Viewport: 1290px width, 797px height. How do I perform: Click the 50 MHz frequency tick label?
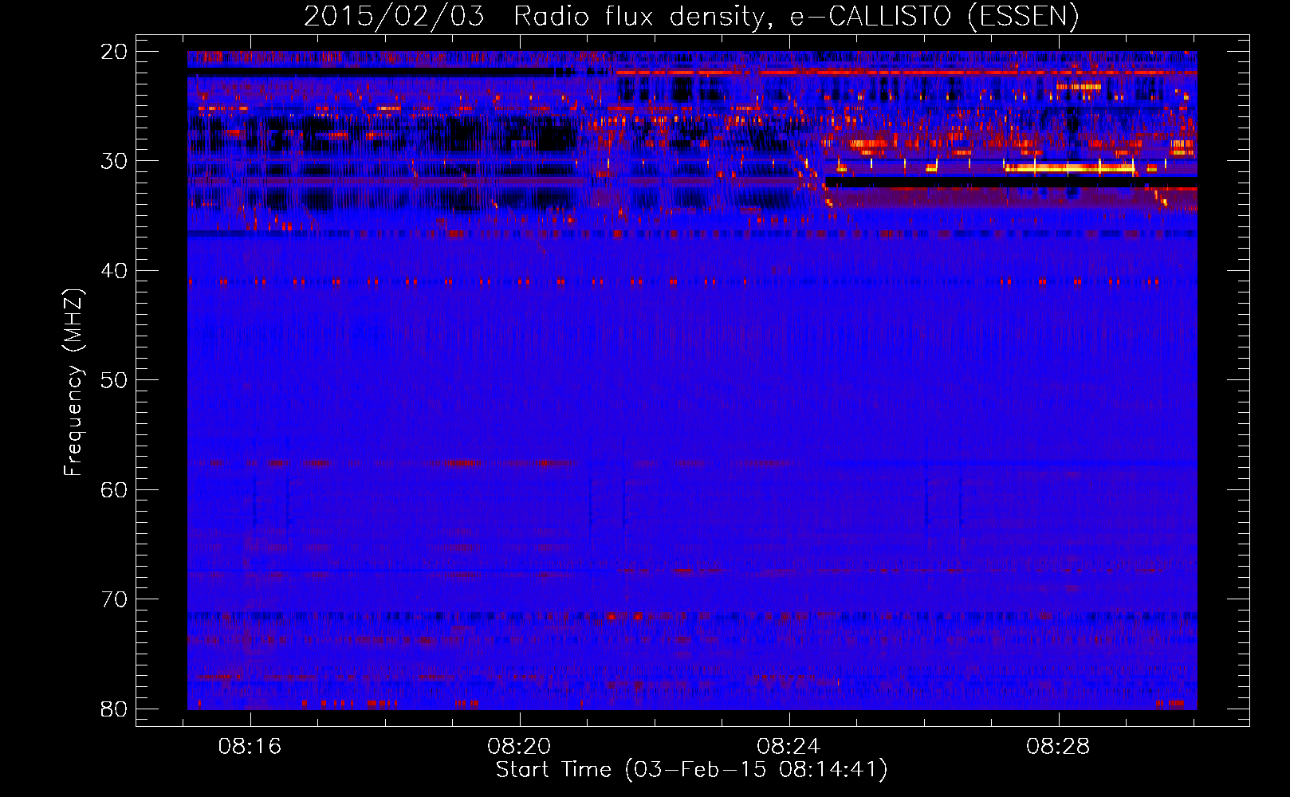click(x=114, y=380)
